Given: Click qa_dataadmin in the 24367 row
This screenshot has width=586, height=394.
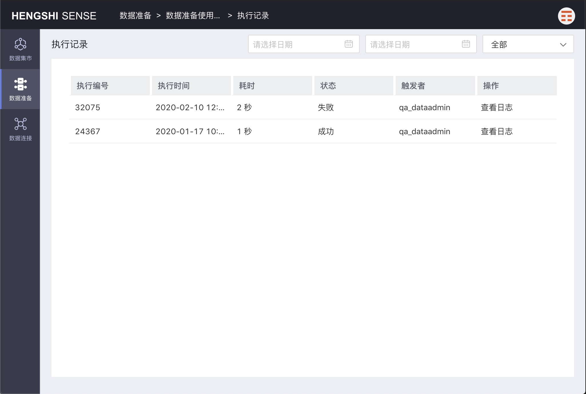Looking at the screenshot, I should 424,132.
